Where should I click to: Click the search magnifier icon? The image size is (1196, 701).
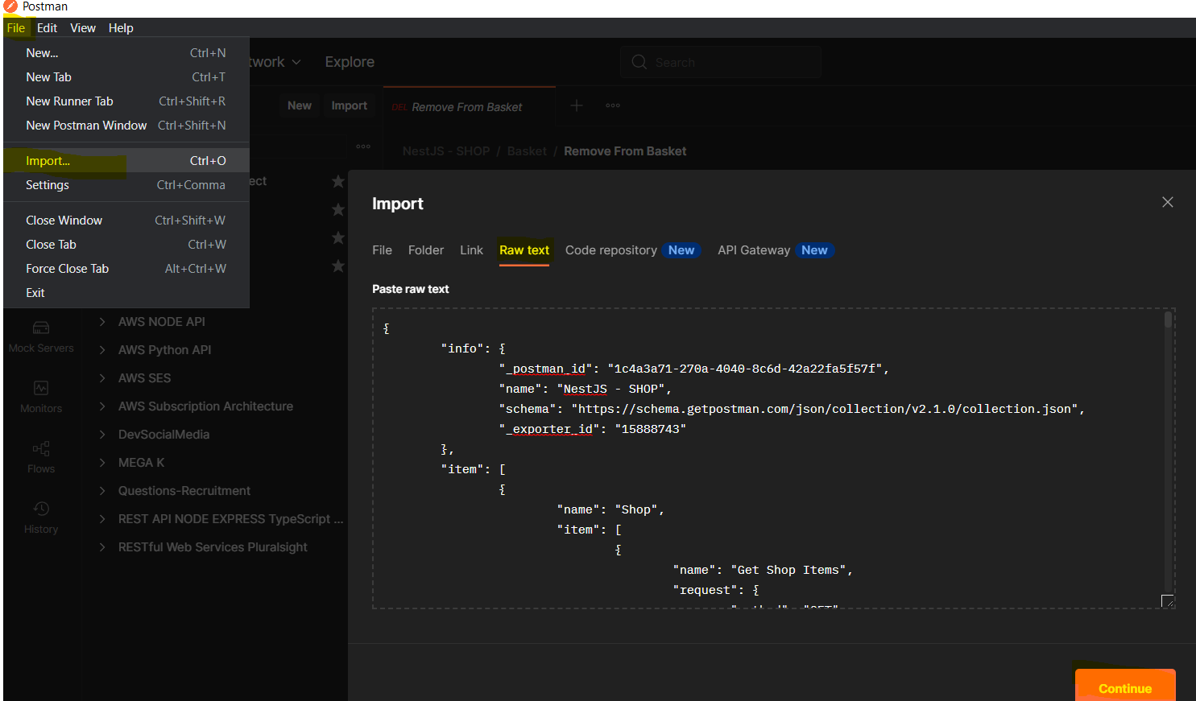coord(639,62)
